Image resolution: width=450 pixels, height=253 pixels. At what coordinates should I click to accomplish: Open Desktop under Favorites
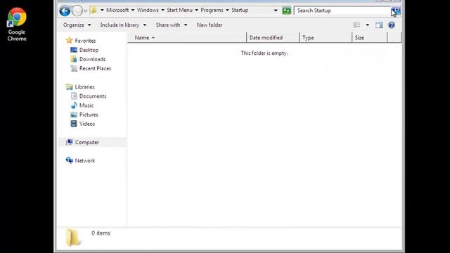(89, 50)
